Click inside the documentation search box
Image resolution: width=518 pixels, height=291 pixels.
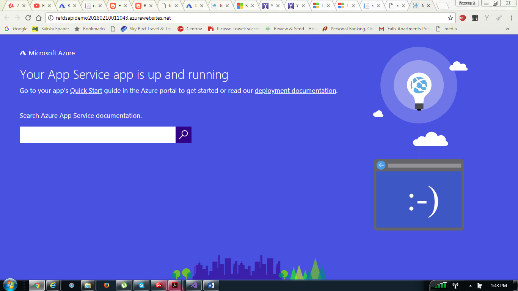coord(97,135)
